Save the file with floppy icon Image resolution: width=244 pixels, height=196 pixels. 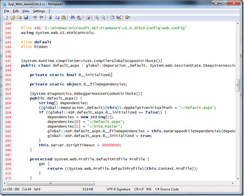click(x=26, y=18)
